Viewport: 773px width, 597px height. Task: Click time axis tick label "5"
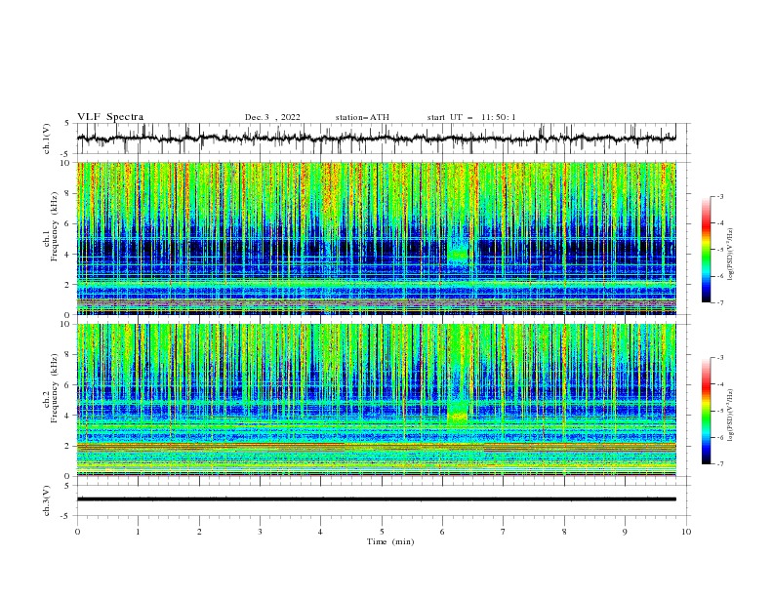coord(382,532)
